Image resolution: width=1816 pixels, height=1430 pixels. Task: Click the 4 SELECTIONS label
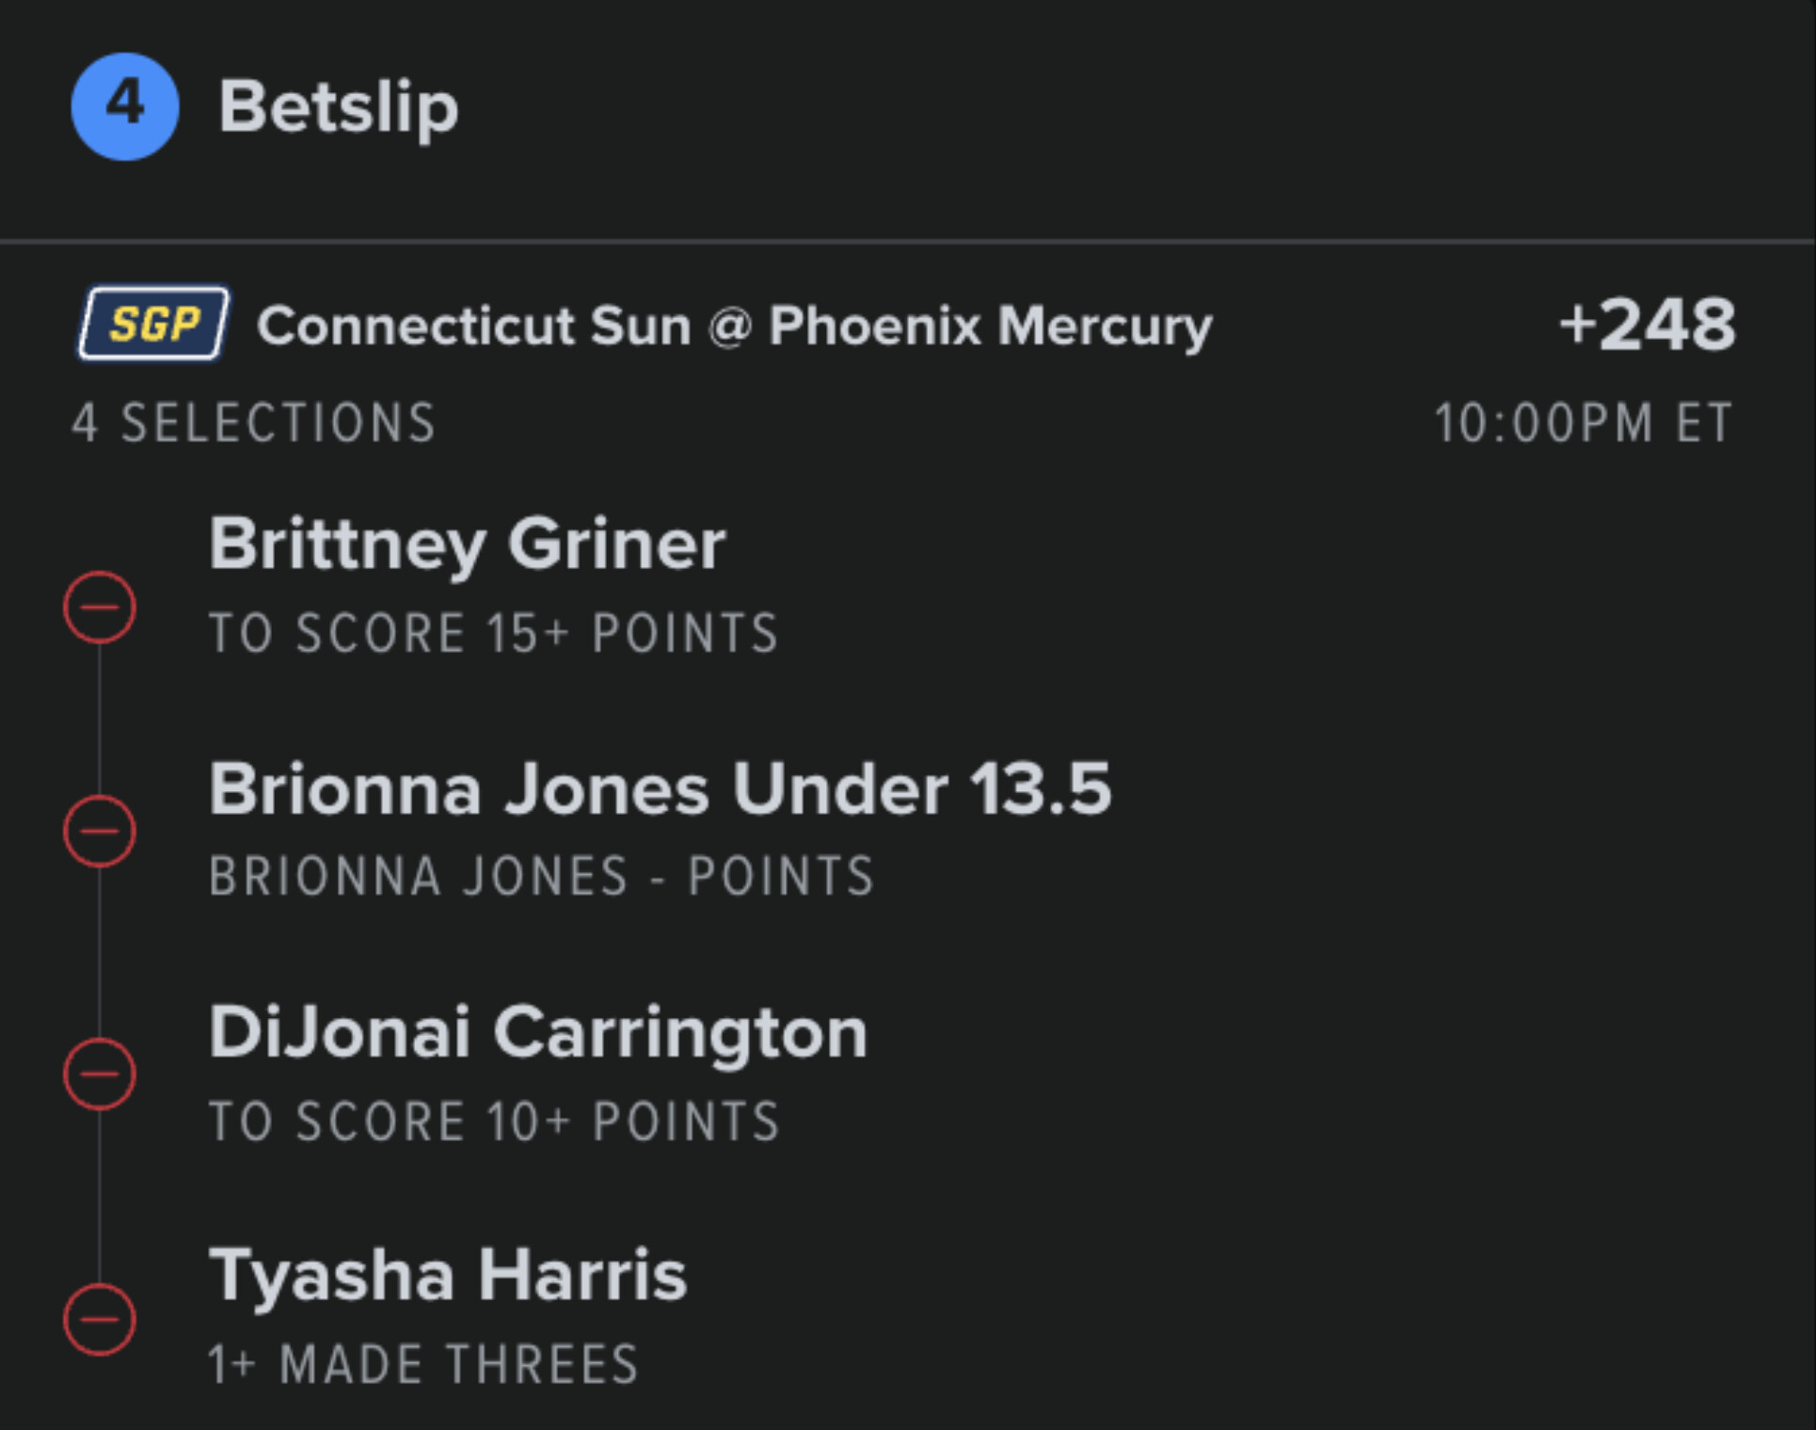point(254,422)
